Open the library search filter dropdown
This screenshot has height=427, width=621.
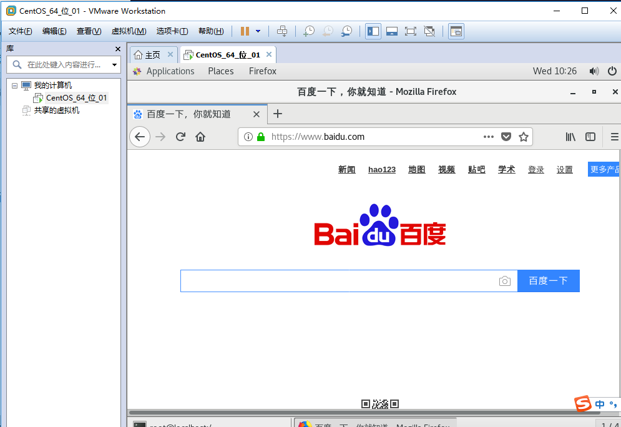pyautogui.click(x=114, y=64)
